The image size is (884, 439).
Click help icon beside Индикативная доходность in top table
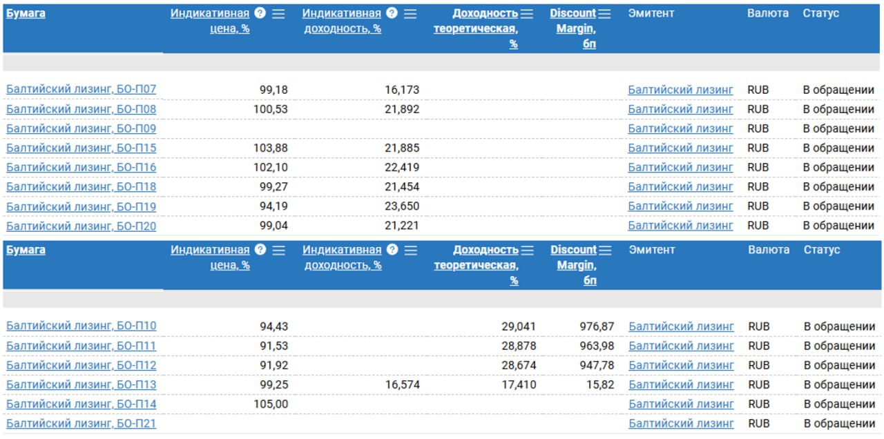click(392, 13)
